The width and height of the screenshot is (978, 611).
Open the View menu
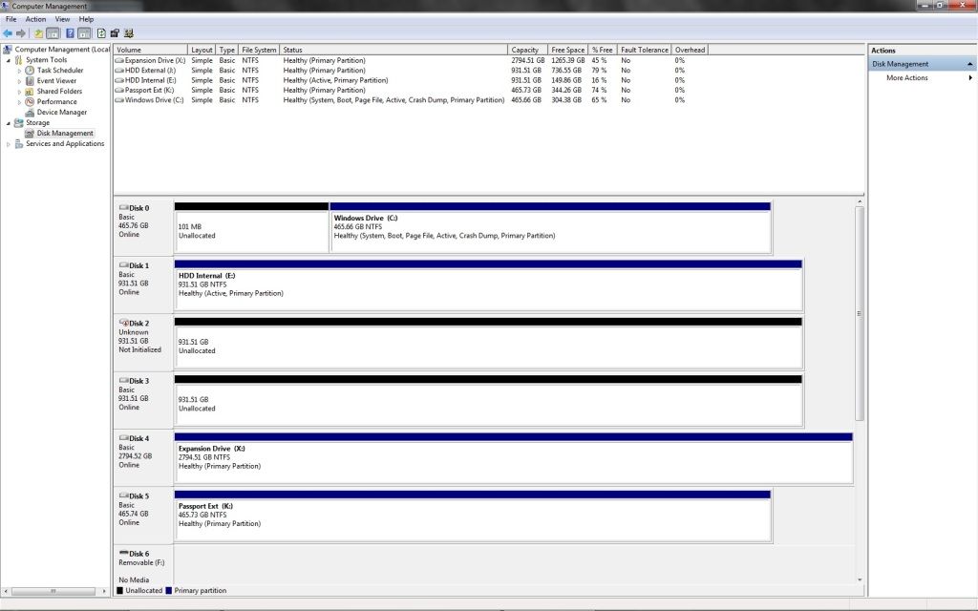coord(62,19)
